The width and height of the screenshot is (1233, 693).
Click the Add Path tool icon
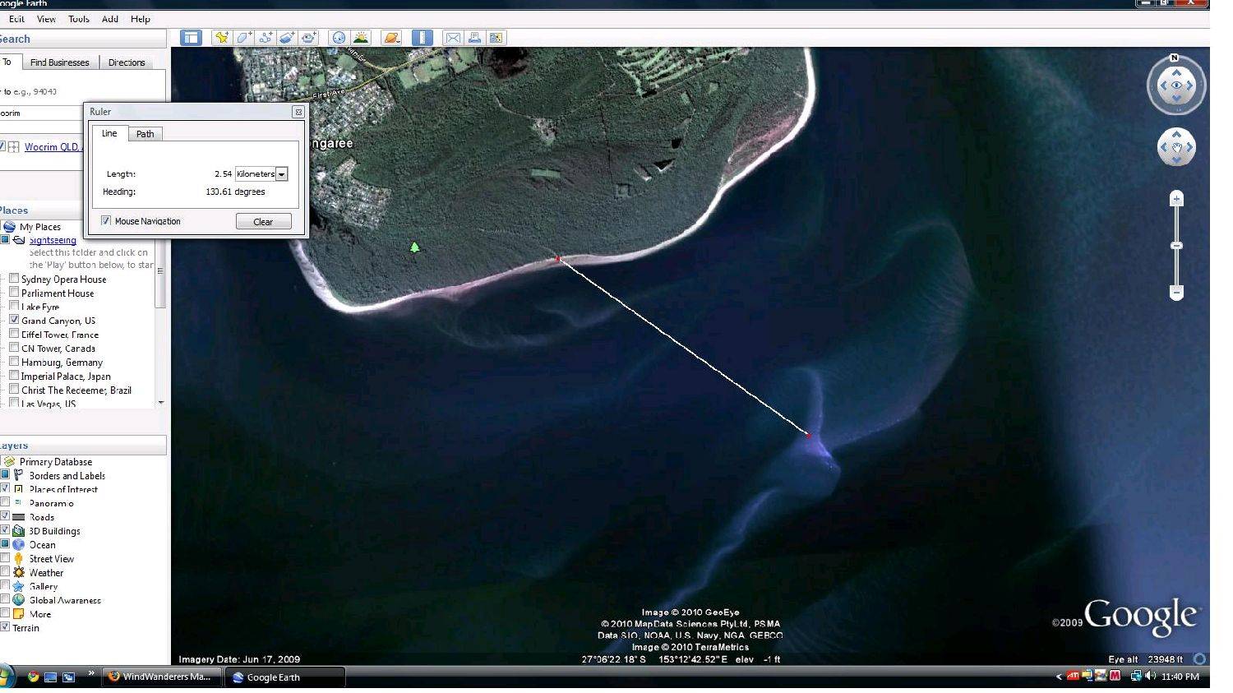265,38
